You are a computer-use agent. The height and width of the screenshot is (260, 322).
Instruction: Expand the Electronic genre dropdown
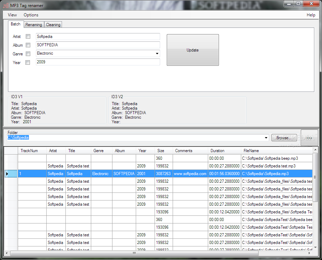[x=157, y=53]
